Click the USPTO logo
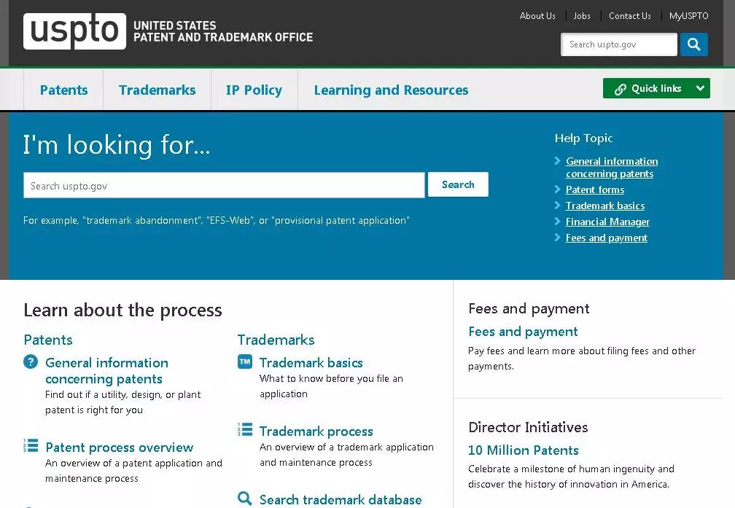The width and height of the screenshot is (735, 508). (74, 31)
